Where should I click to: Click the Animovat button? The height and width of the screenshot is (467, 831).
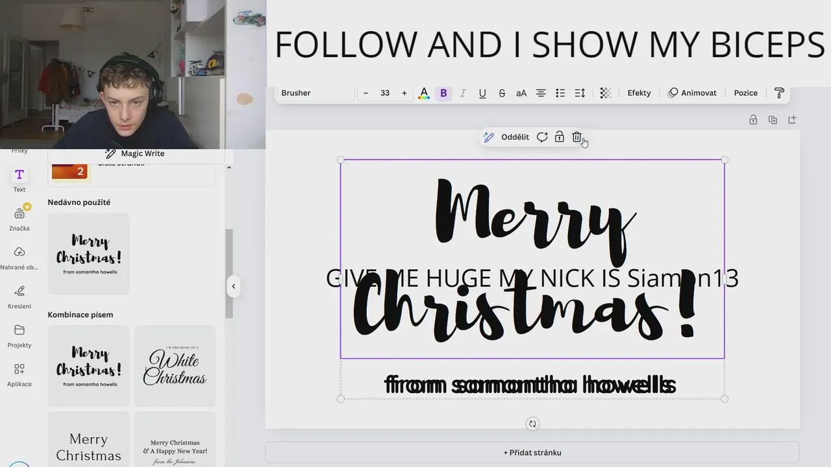692,93
